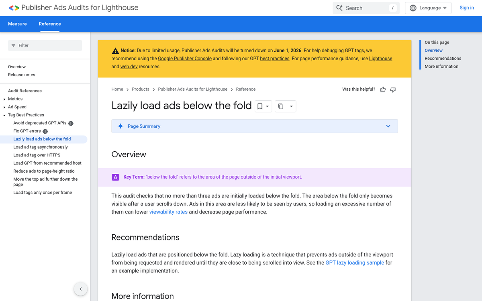482x301 pixels.
Task: Expand the Metrics section in the sidebar
Action: point(5,99)
